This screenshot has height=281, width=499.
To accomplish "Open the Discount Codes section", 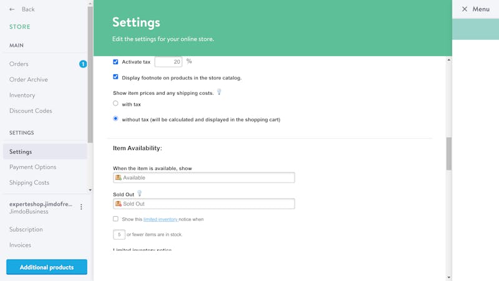I will 31,111.
